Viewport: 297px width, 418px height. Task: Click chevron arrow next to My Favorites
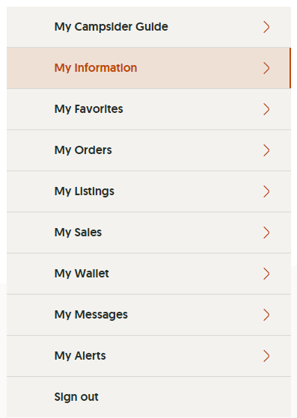pos(266,109)
